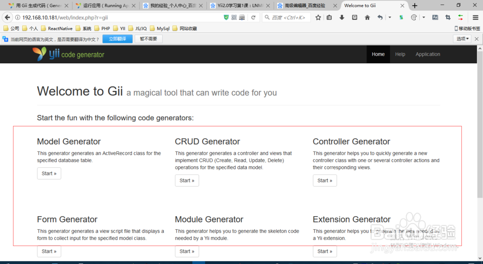
Task: Open the PHP bookmarks folder
Action: tap(102, 29)
